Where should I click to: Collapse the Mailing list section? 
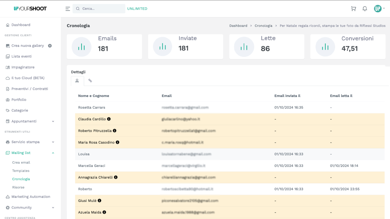pos(53,153)
